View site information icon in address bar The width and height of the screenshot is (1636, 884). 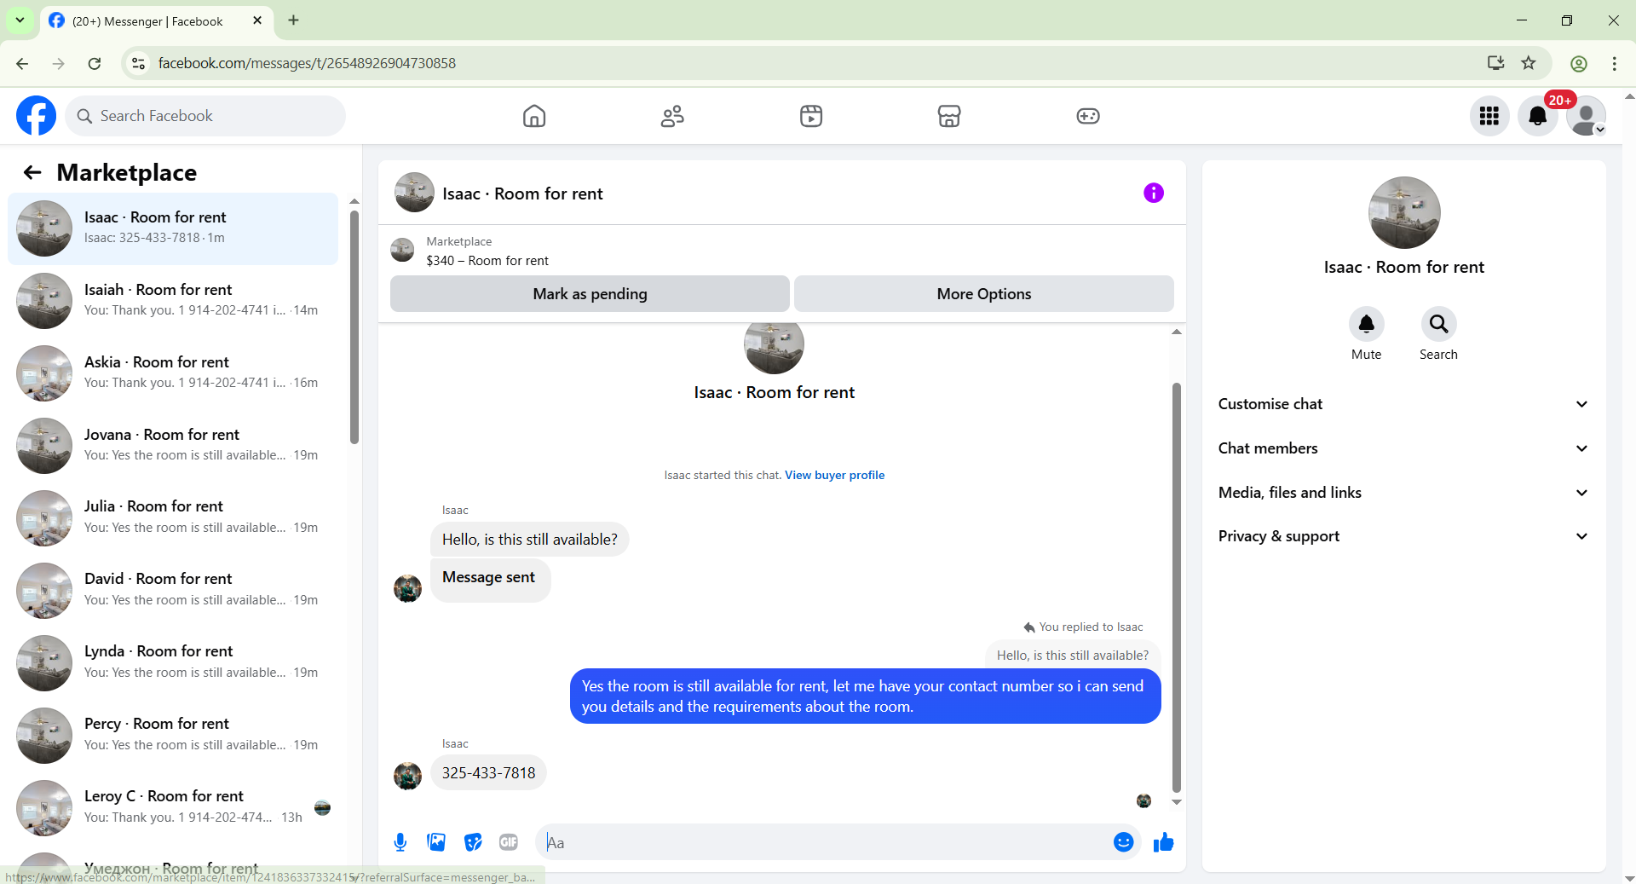point(138,63)
